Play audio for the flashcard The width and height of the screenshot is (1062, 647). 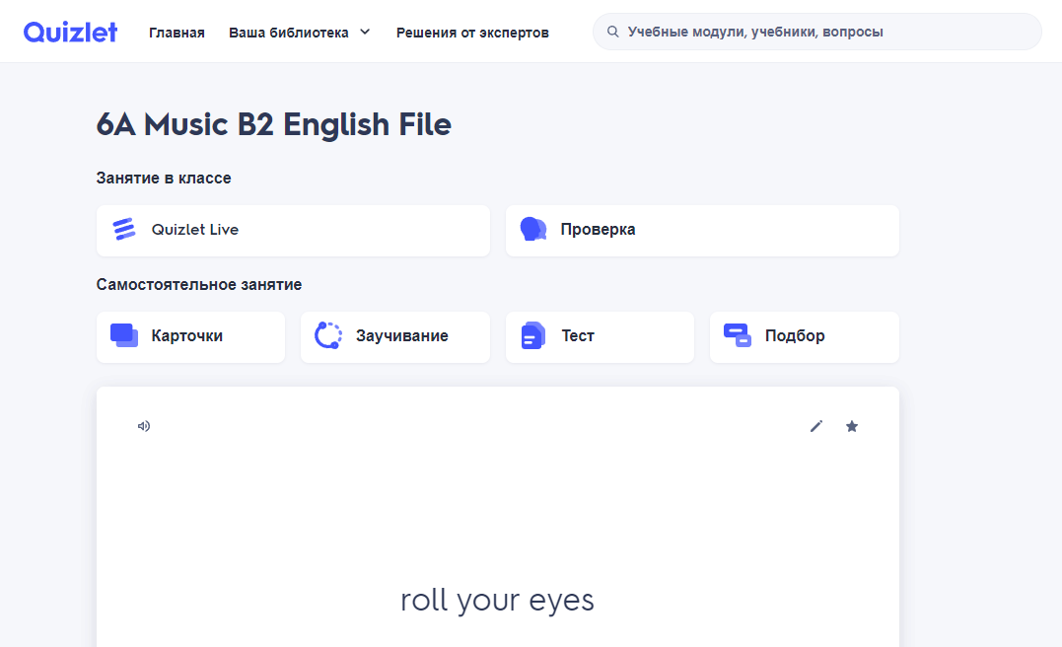pos(144,426)
